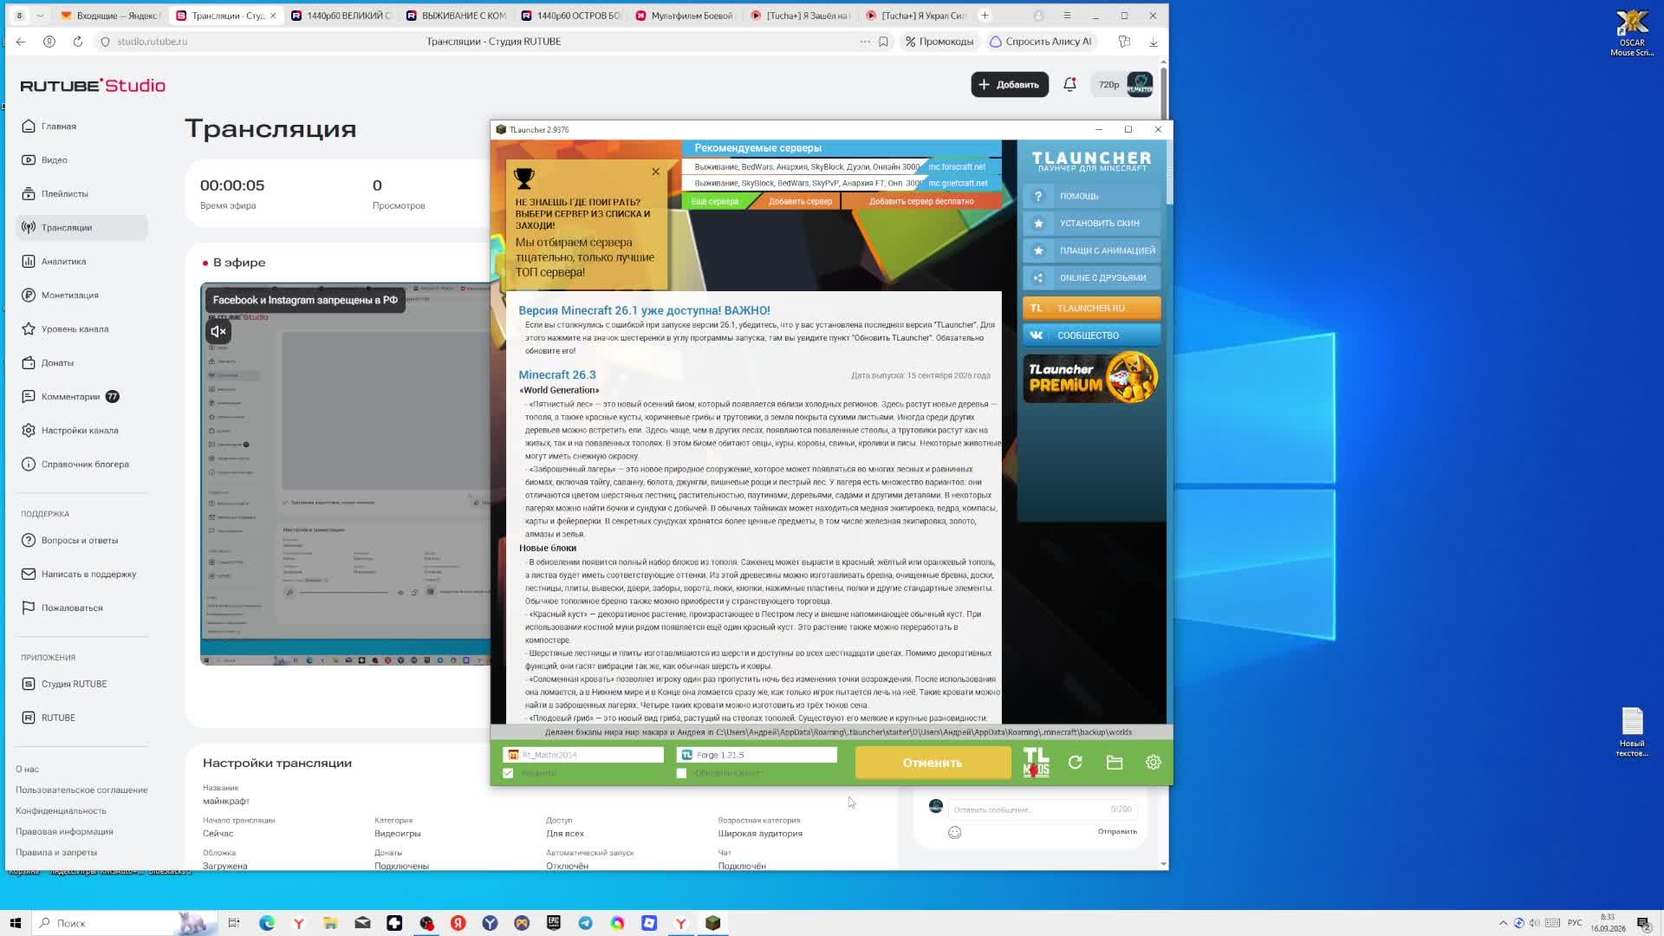Click the star icon beside Установить скин
Image resolution: width=1664 pixels, height=936 pixels.
click(x=1038, y=224)
